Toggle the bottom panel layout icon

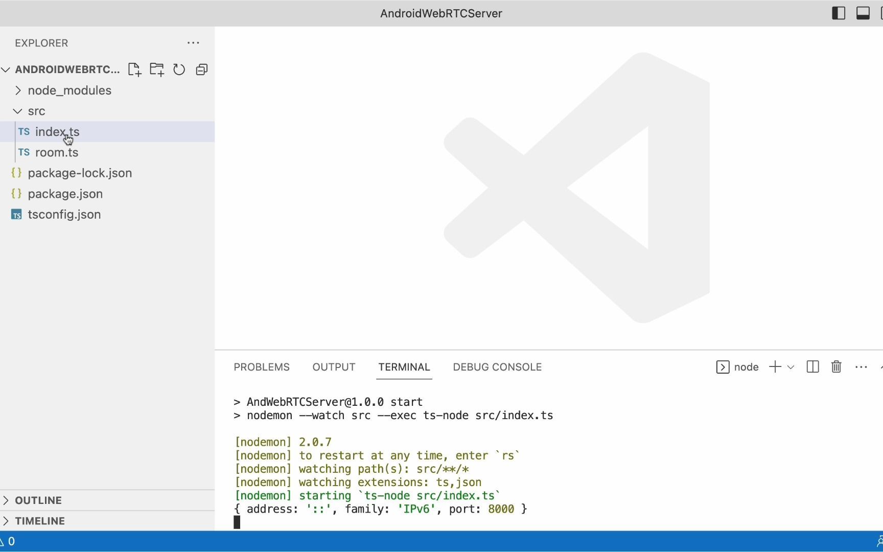tap(863, 13)
